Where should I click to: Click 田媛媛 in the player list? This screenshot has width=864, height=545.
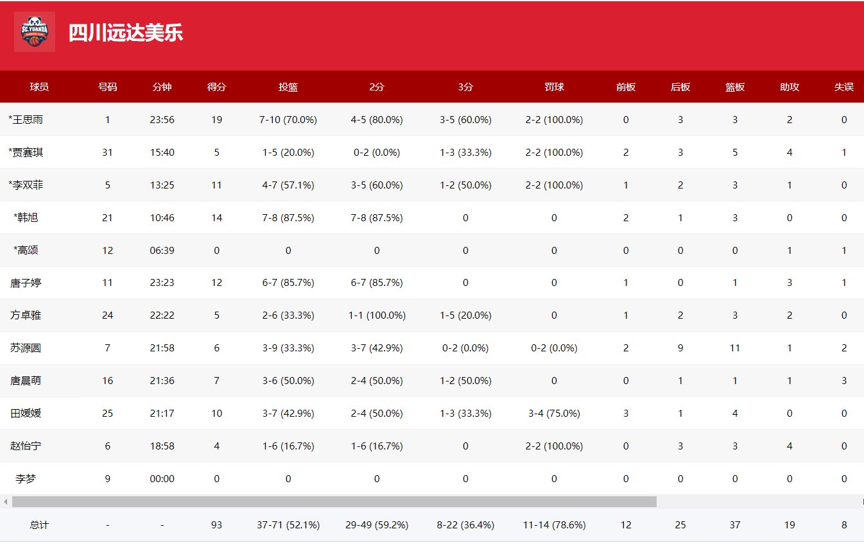point(26,414)
